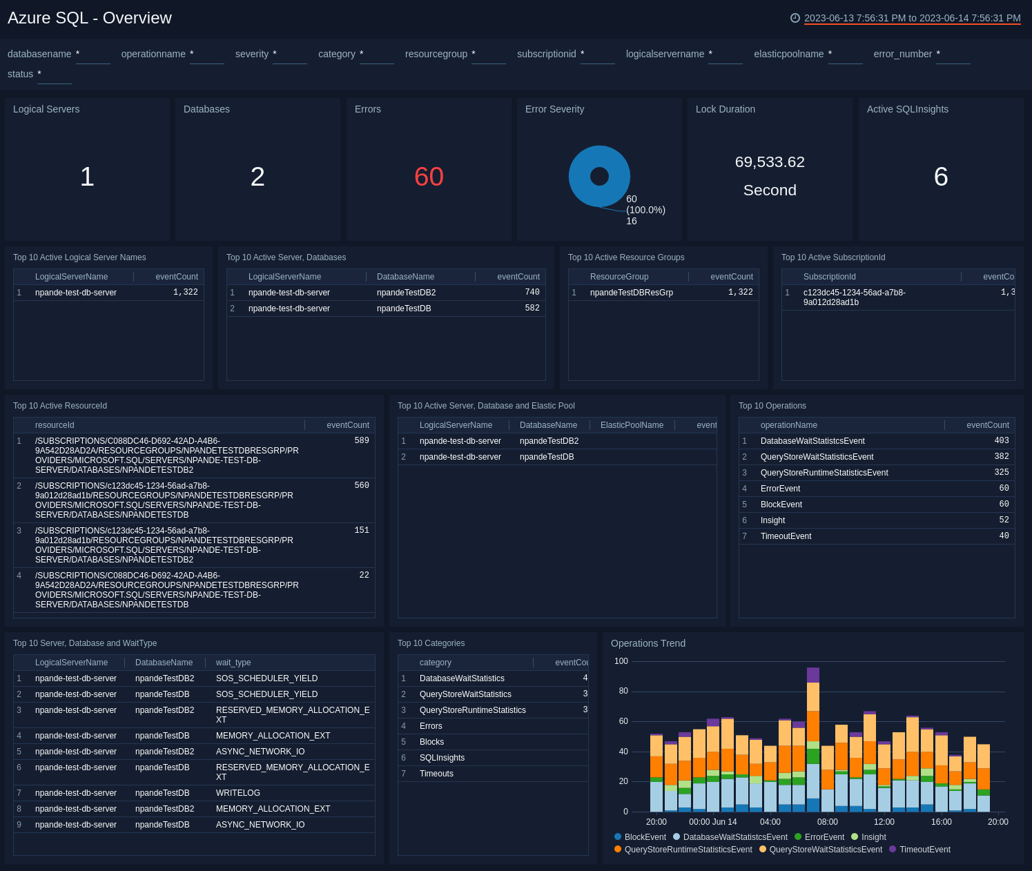Click the Top 10 Categories panel title
This screenshot has width=1032, height=871.
coord(431,643)
